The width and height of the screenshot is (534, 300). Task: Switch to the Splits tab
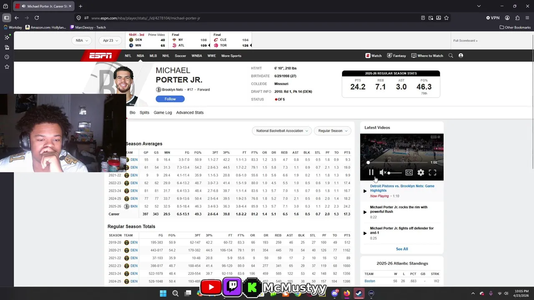144,112
